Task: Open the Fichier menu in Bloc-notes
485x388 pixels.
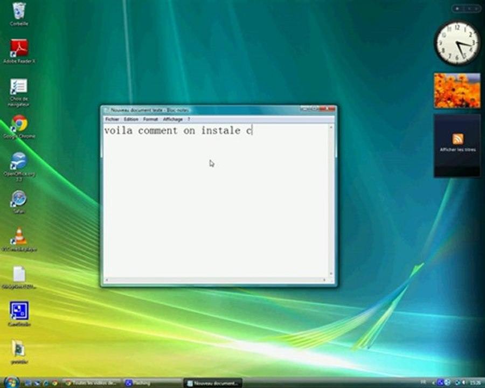Action: (112, 119)
